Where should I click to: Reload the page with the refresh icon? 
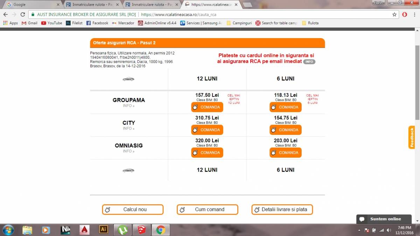point(23,14)
